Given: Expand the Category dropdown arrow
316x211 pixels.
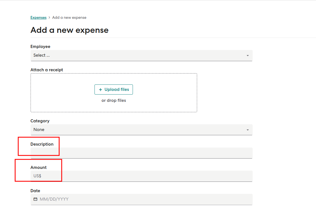Looking at the screenshot, I should pyautogui.click(x=248, y=130).
